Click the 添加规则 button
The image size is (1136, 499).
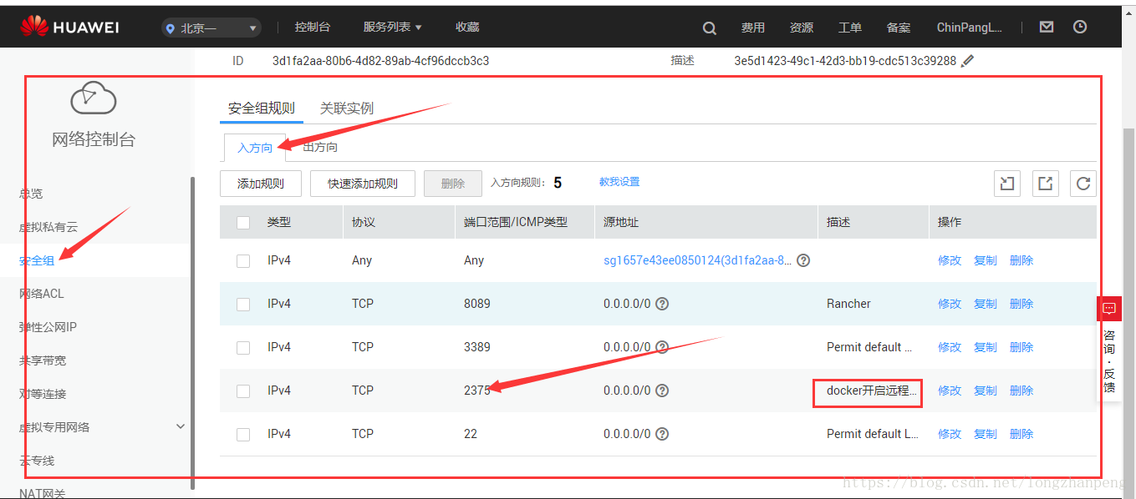pyautogui.click(x=261, y=184)
